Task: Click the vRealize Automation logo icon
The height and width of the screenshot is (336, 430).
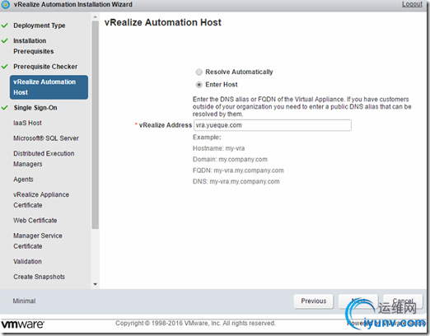Action: (x=6, y=4)
